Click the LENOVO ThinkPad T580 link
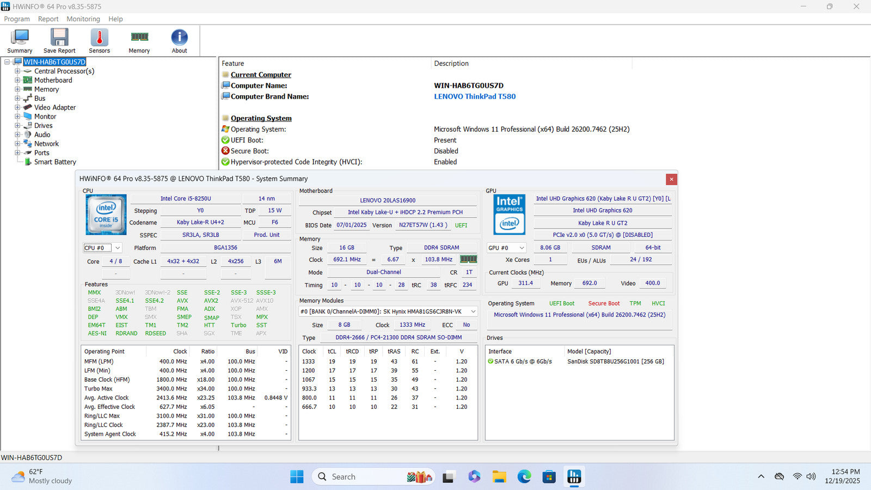Viewport: 871px width, 490px height. (x=474, y=96)
